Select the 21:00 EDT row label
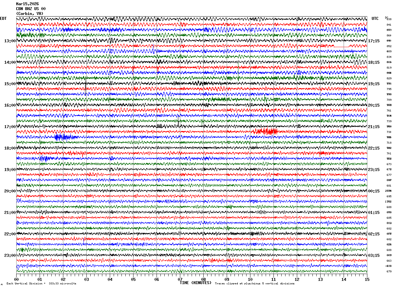The width and height of the screenshot is (393, 288). (x=10, y=213)
